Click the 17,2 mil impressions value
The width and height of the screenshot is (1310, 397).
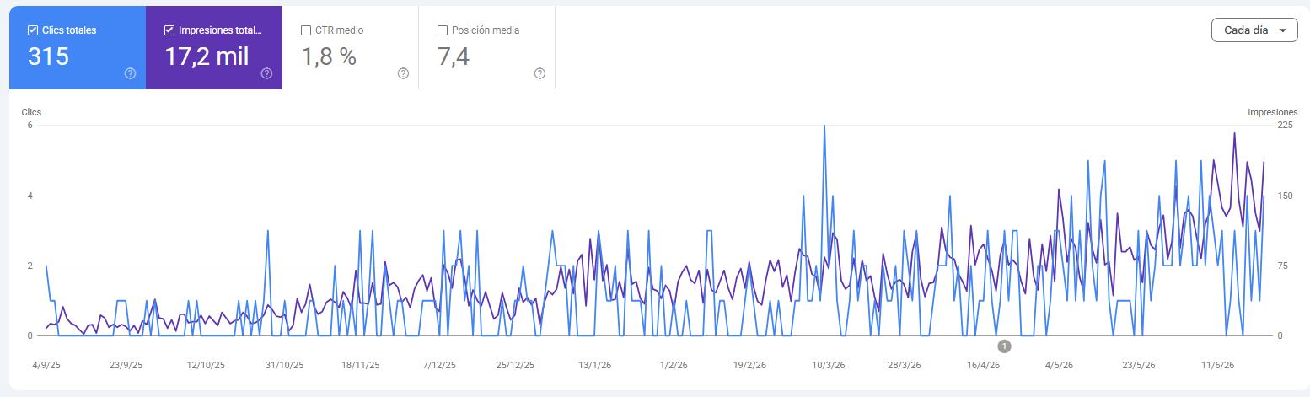[207, 56]
